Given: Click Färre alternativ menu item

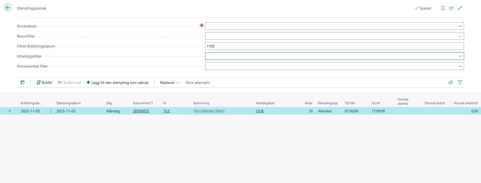Looking at the screenshot, I should (x=198, y=83).
